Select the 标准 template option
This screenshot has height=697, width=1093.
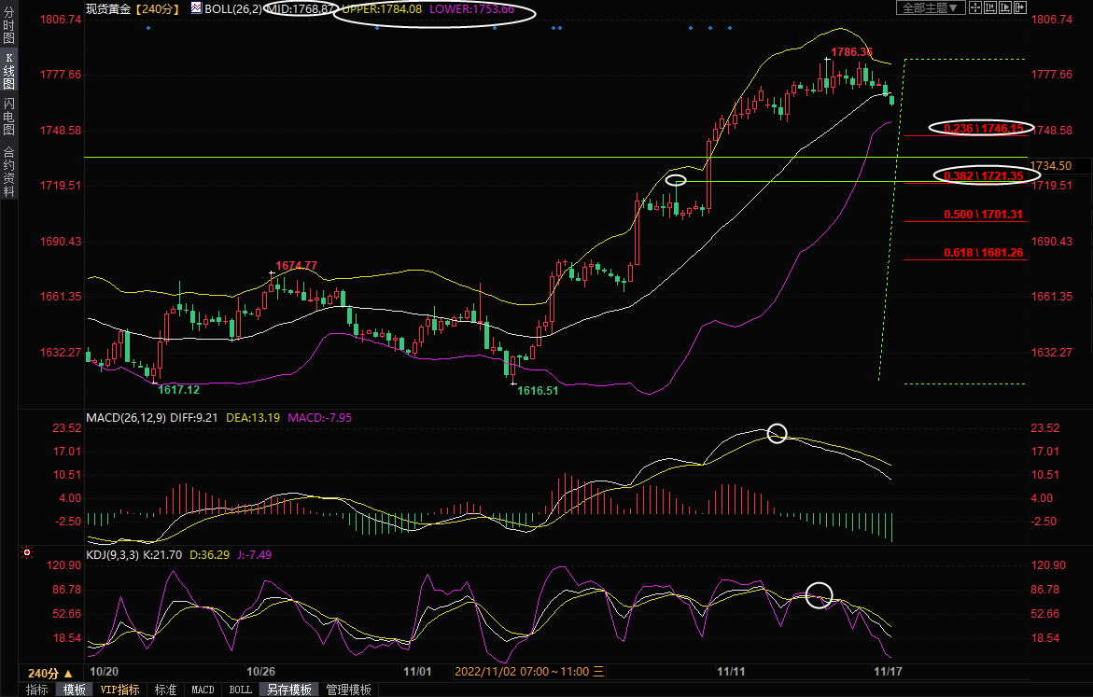pos(165,690)
